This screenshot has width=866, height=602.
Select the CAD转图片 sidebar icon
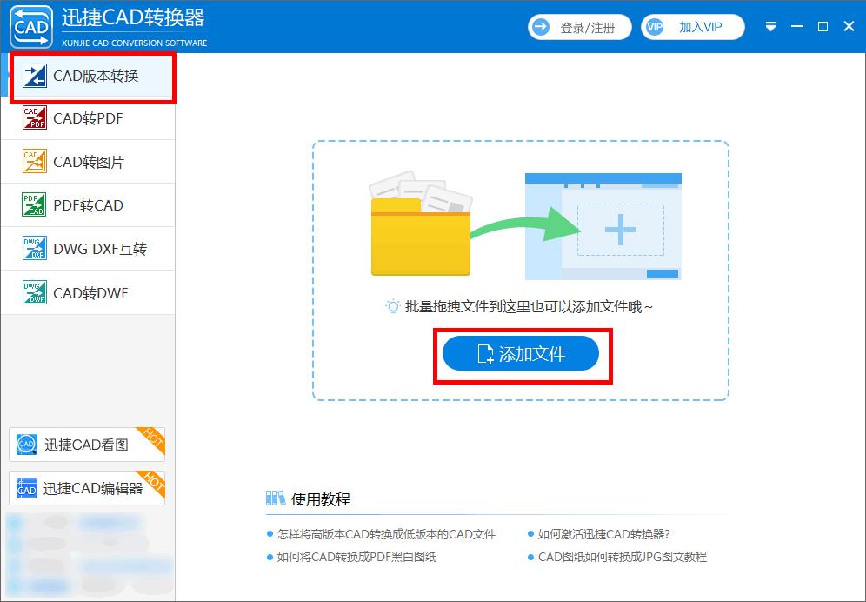[34, 162]
